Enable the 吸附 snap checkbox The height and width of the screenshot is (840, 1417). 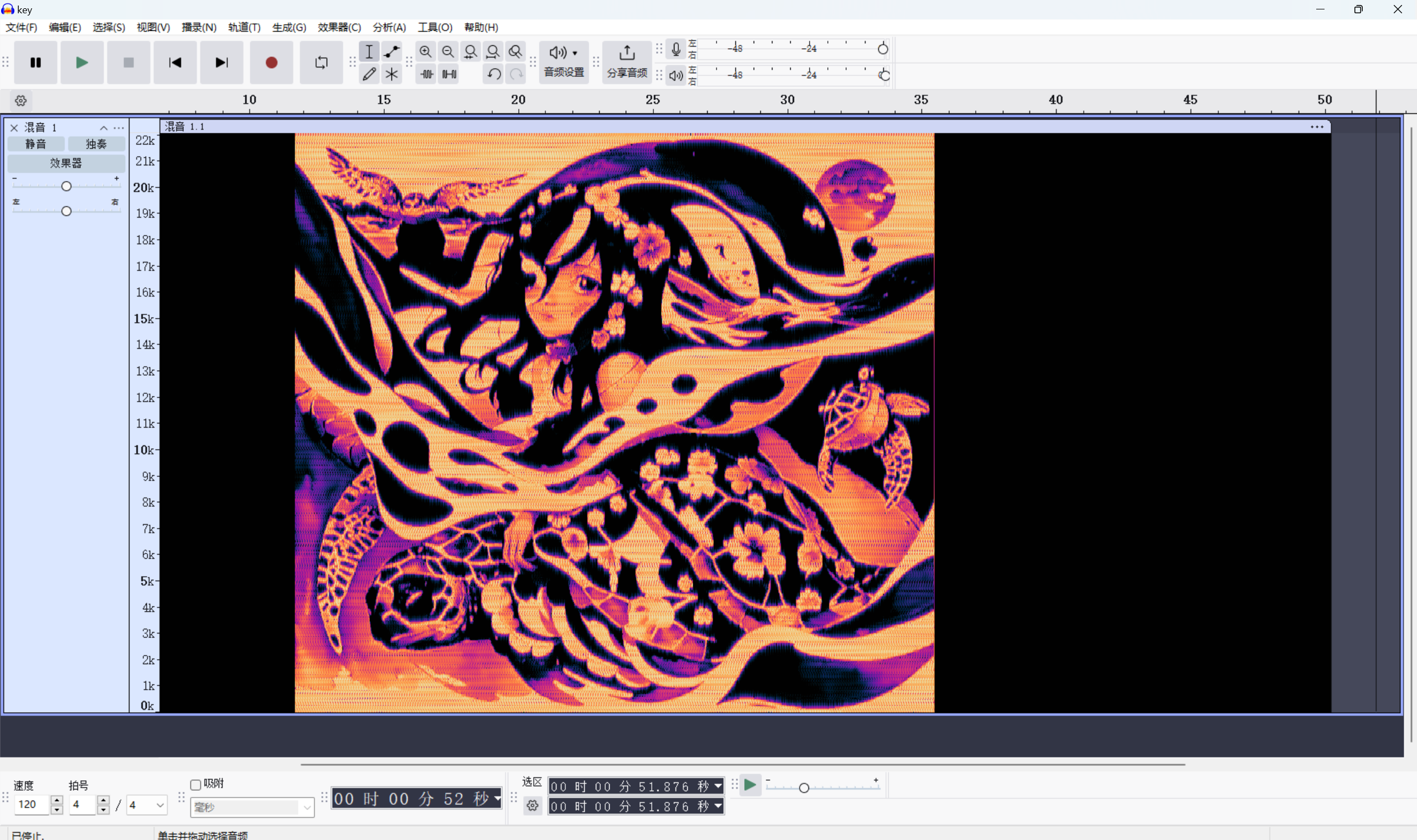(195, 785)
